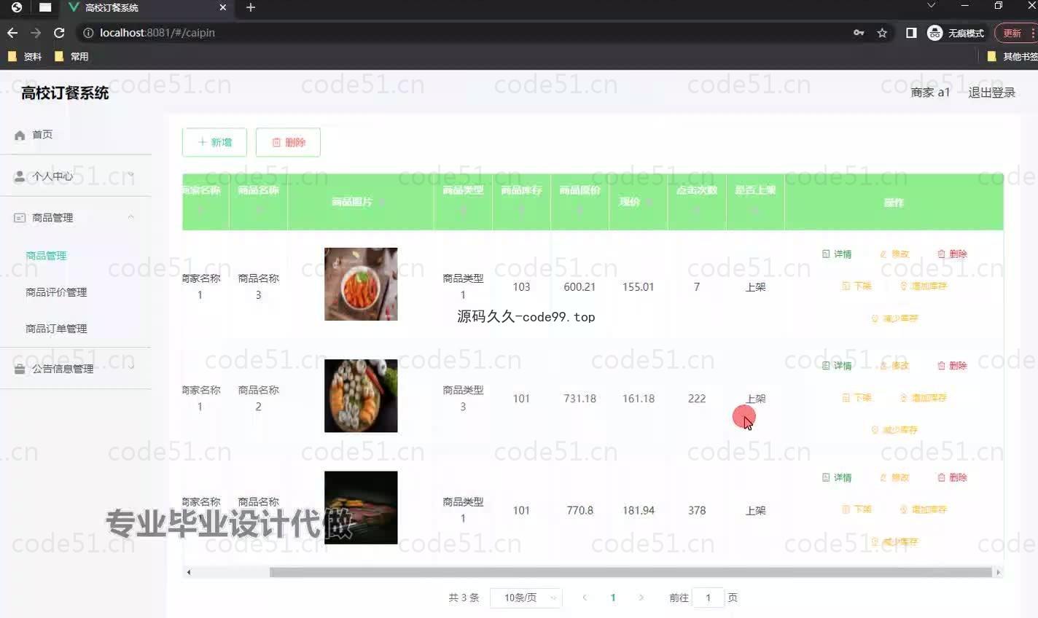
Task: Click the 222 click count cell
Action: (x=697, y=399)
